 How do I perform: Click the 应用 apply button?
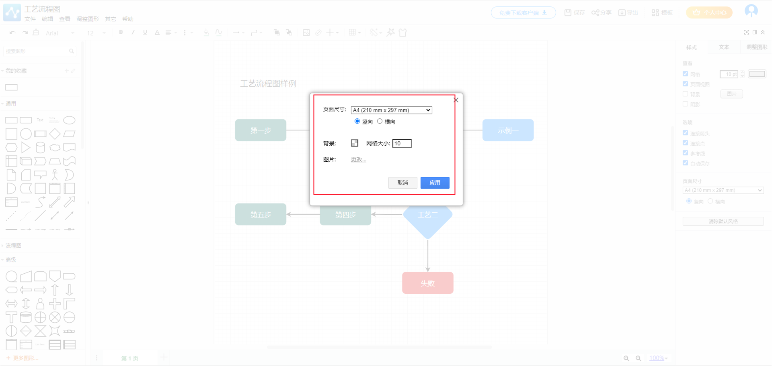click(435, 183)
